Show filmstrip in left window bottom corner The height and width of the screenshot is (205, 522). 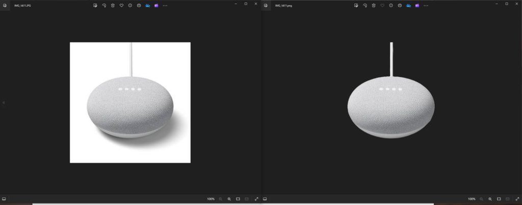(4, 198)
